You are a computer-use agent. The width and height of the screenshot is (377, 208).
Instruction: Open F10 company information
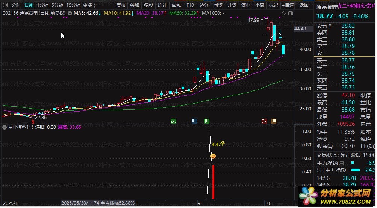pyautogui.click(x=190, y=5)
